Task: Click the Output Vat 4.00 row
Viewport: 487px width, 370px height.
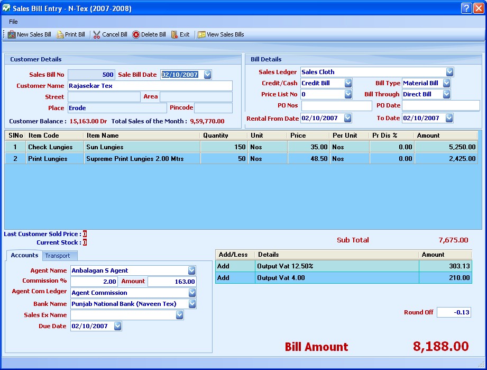Action: tap(344, 278)
